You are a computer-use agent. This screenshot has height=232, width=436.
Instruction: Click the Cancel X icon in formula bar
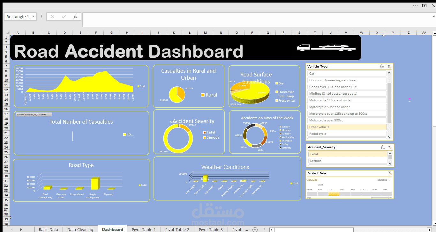tap(52, 17)
